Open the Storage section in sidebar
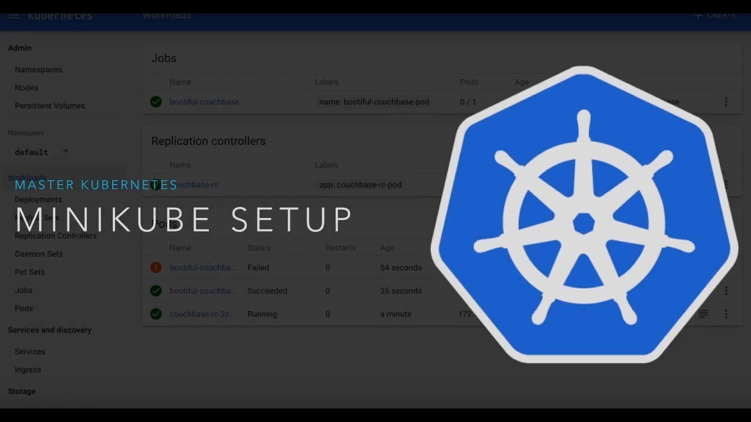 click(x=22, y=391)
